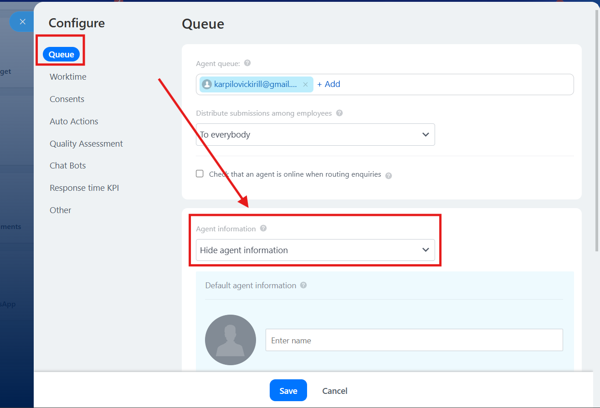Open Auto Actions settings
The height and width of the screenshot is (408, 600).
tap(74, 122)
